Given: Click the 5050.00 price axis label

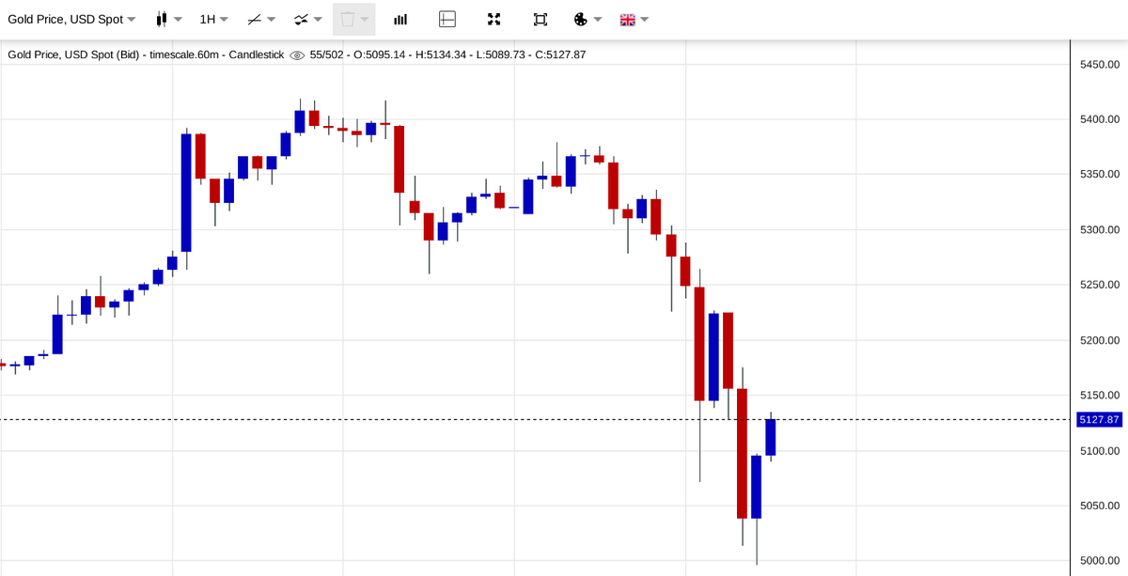Looking at the screenshot, I should pyautogui.click(x=1100, y=506).
